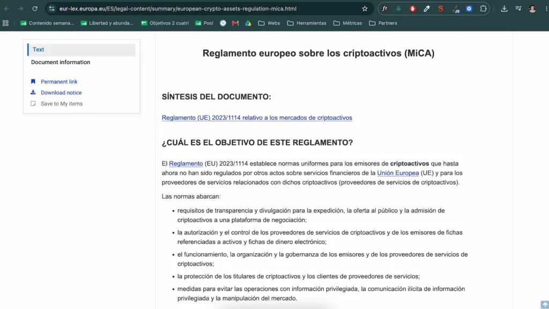Click the Permanent link bookmark icon
This screenshot has width=549, height=309.
click(x=33, y=81)
